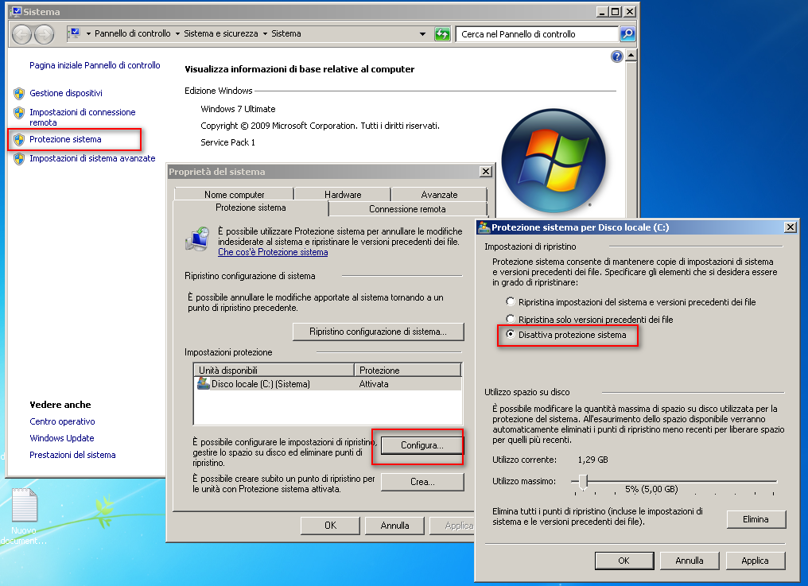Screen dimensions: 808x586
Task: Click shield icon next to Protezione sistema
Action: pyautogui.click(x=19, y=139)
